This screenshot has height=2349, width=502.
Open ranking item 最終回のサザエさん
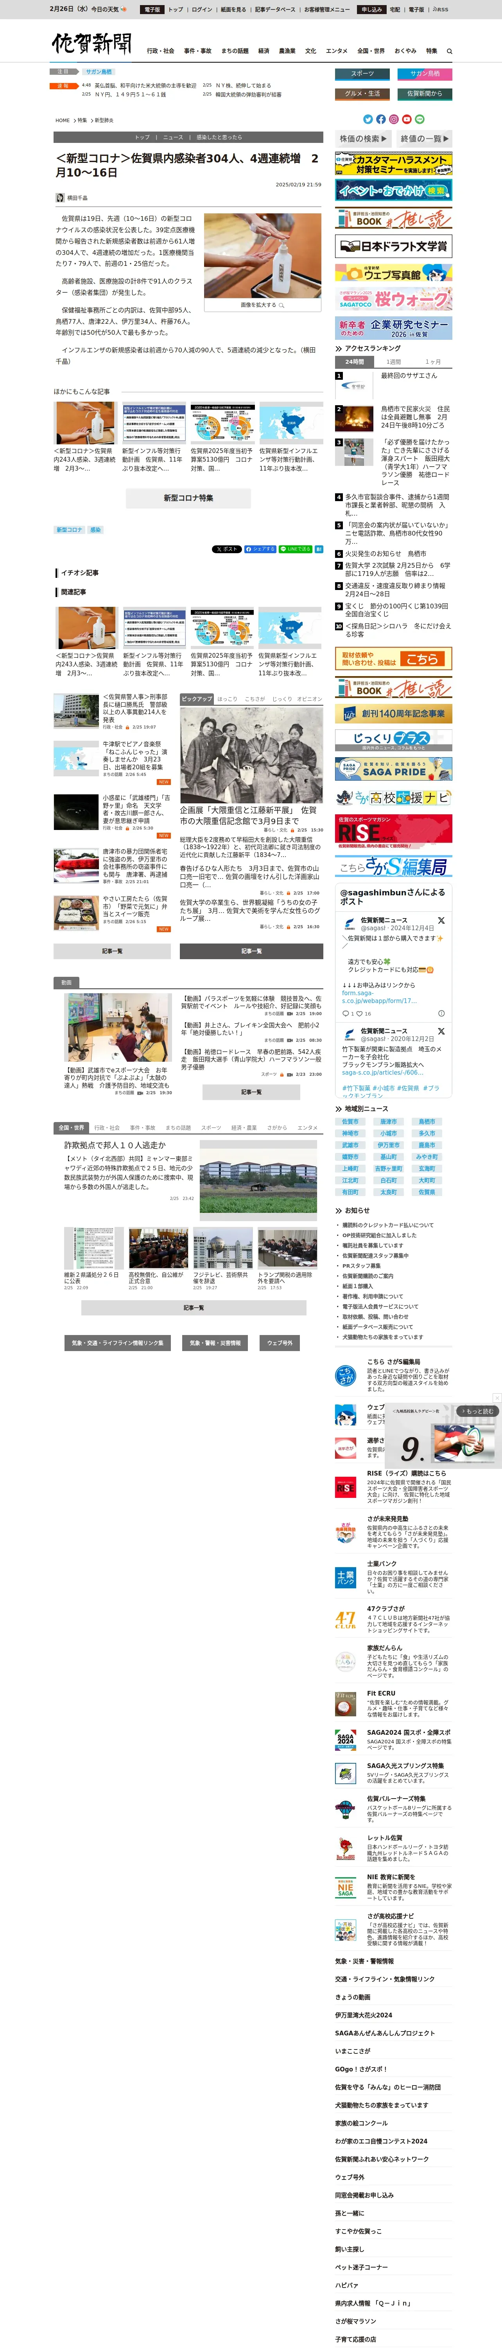(409, 376)
